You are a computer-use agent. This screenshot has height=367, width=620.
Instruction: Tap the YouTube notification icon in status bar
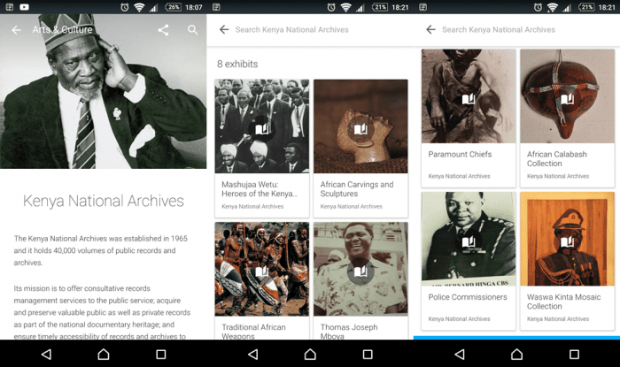coord(24,7)
